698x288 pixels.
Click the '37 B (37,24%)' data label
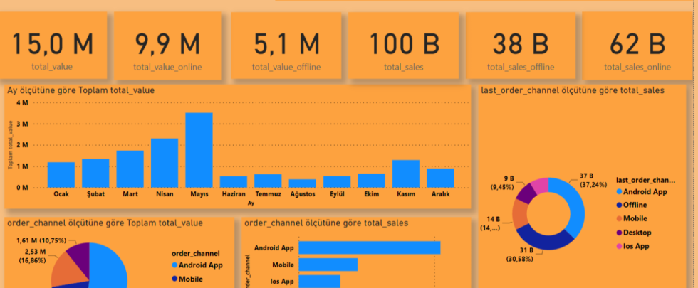click(592, 181)
